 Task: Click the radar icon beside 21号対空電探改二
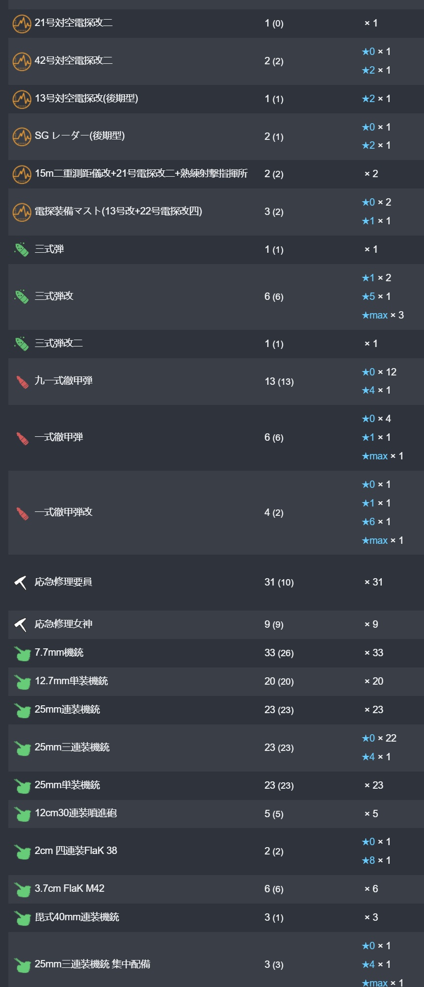[22, 24]
